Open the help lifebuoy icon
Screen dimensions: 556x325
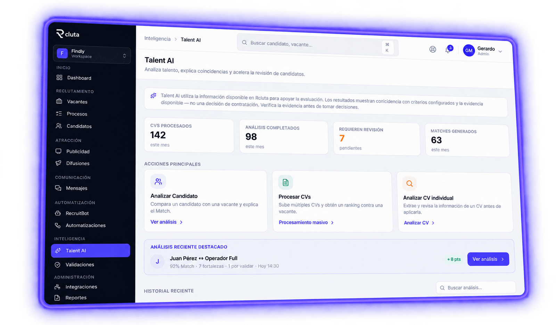(433, 49)
